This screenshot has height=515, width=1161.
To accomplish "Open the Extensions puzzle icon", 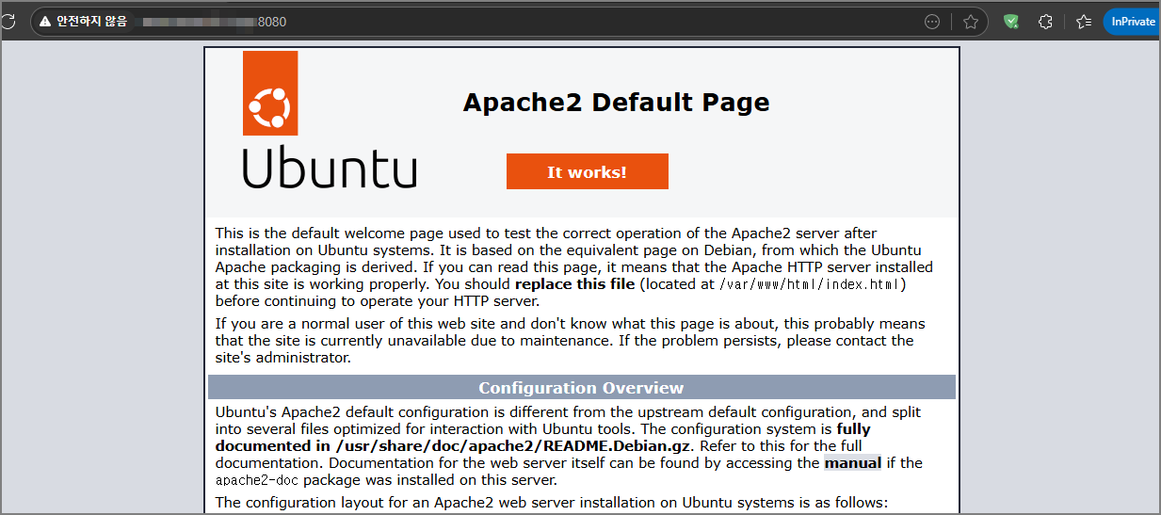I will pyautogui.click(x=1045, y=22).
